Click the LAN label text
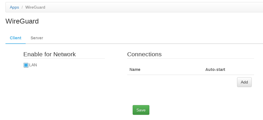263x120 pixels. (x=33, y=65)
